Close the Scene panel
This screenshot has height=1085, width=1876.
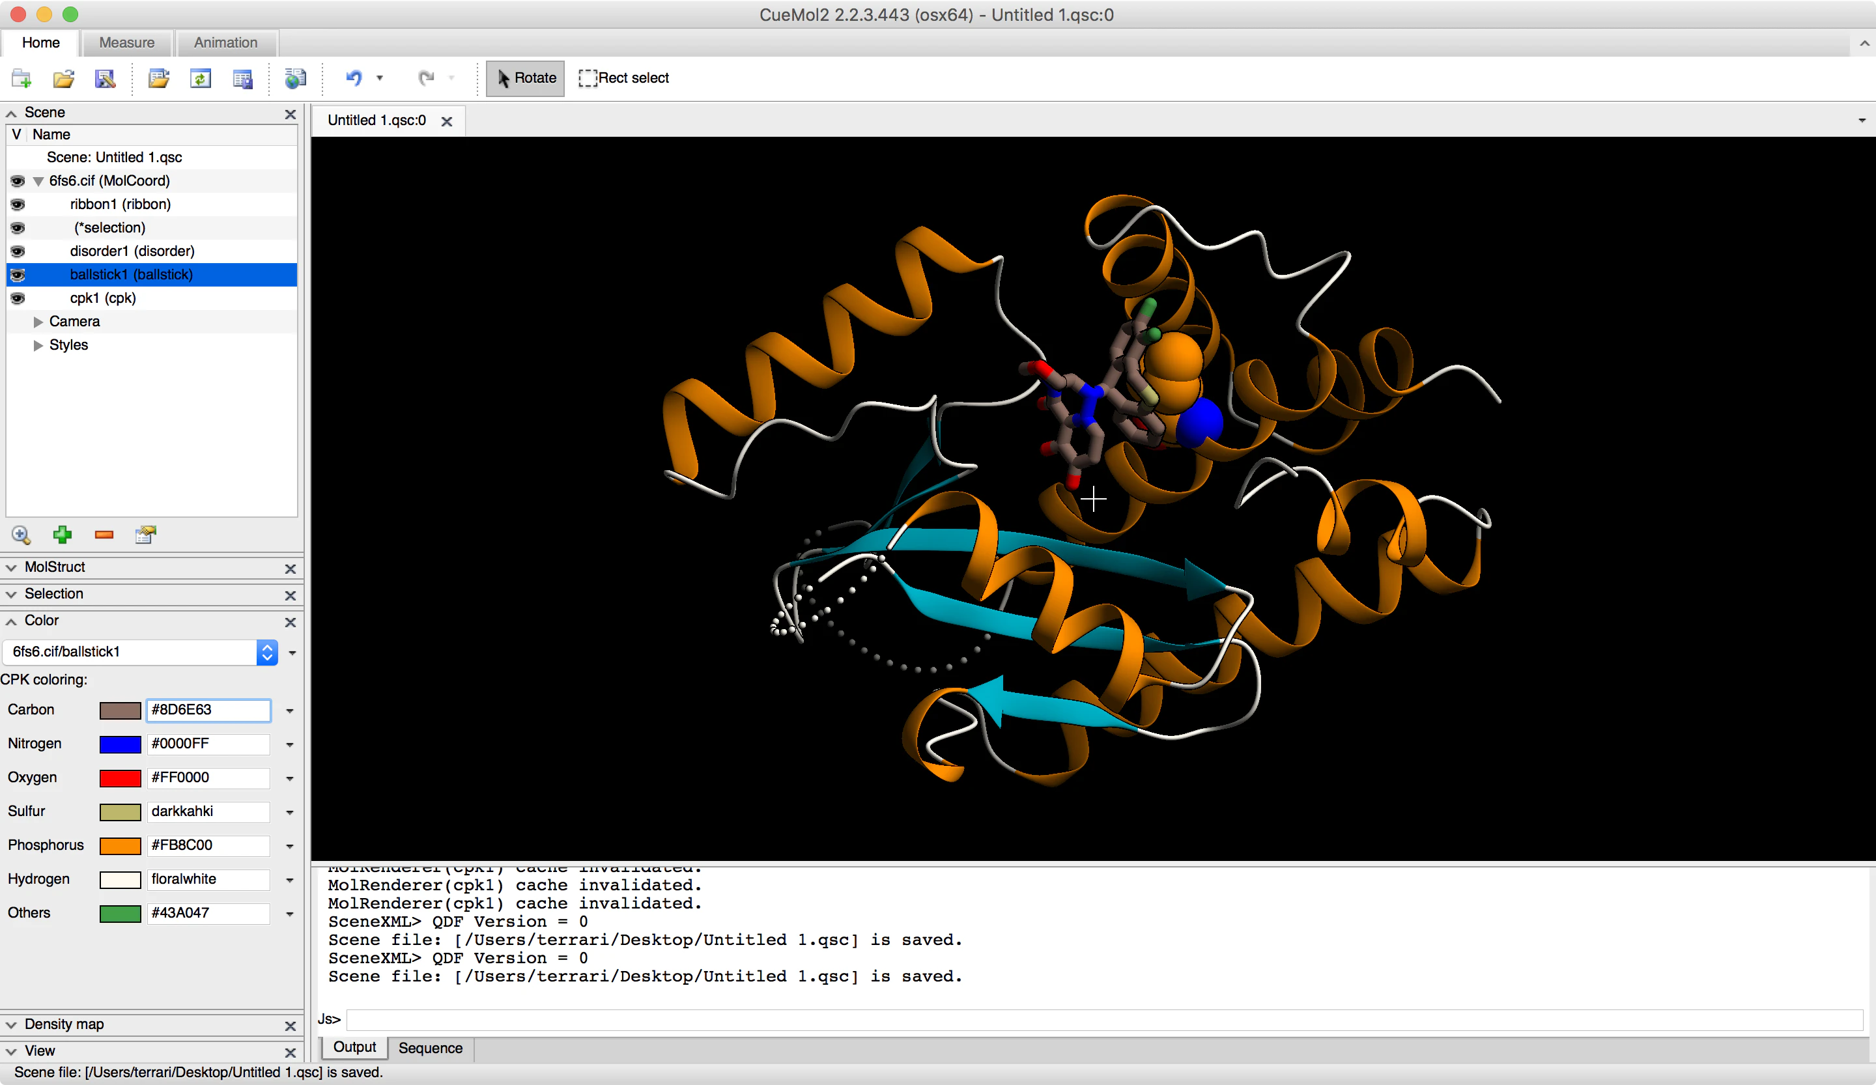click(x=291, y=114)
